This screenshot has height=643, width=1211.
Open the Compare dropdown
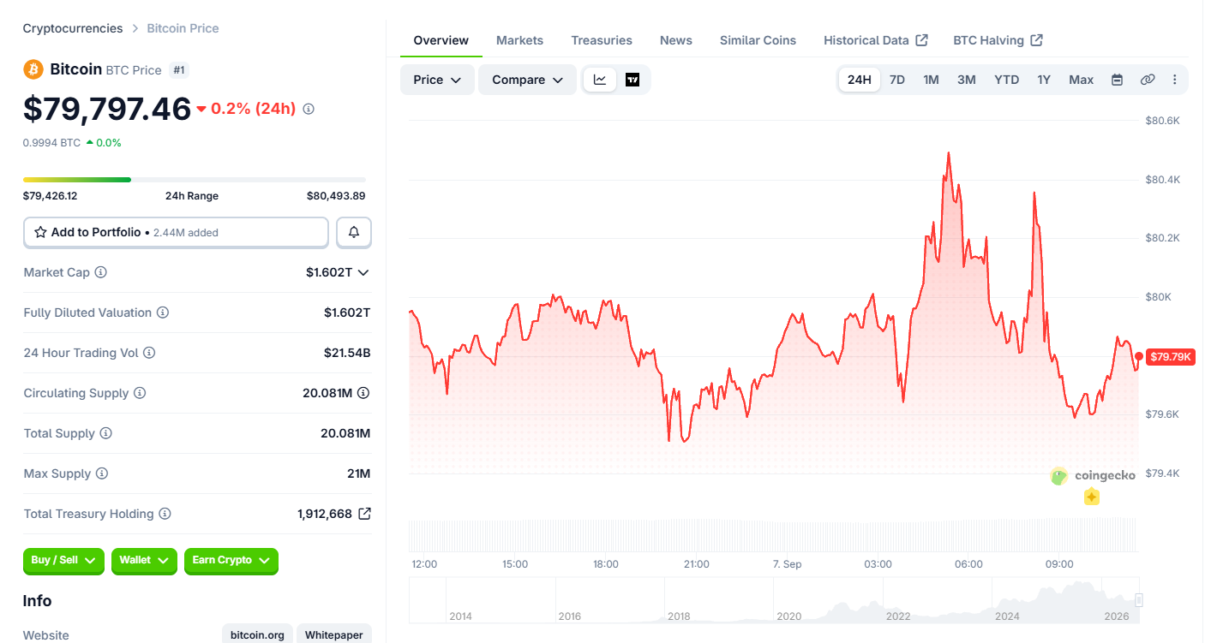pyautogui.click(x=527, y=80)
